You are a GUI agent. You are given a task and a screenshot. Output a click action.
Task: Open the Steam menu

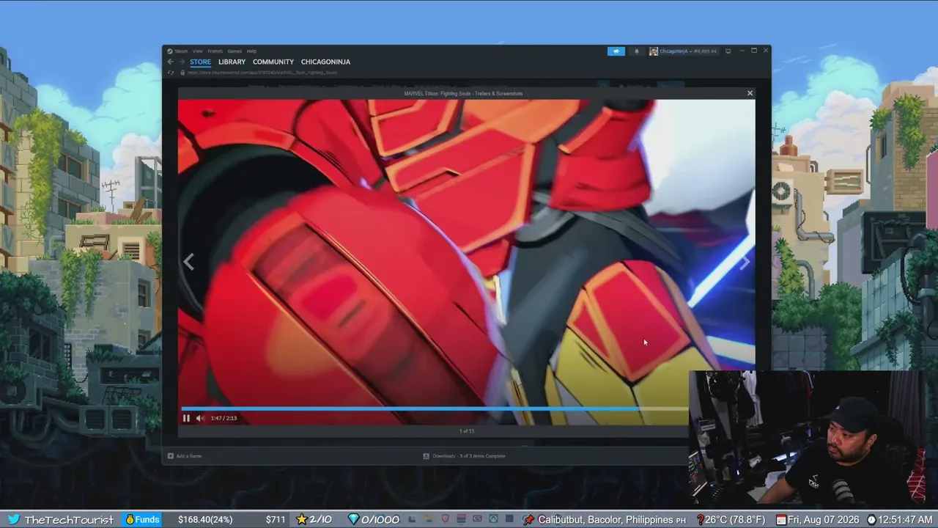tap(181, 51)
